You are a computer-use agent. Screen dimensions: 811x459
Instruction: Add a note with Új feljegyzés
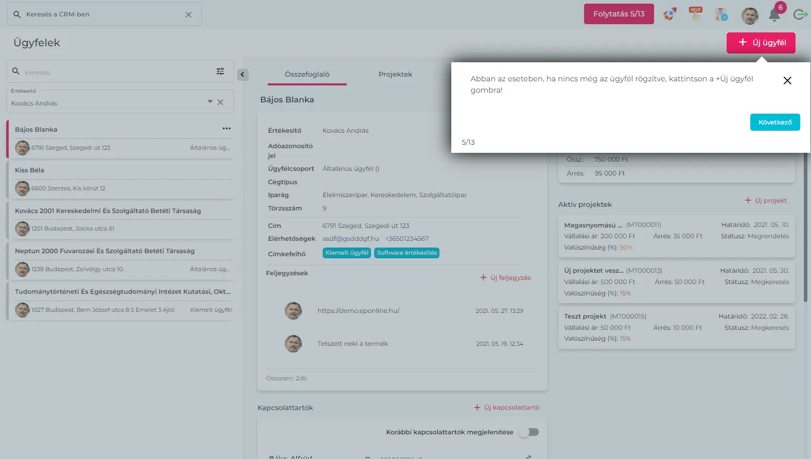coord(505,278)
